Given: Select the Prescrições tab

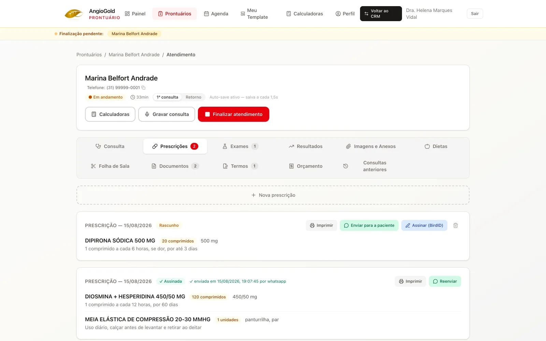Looking at the screenshot, I should (175, 146).
